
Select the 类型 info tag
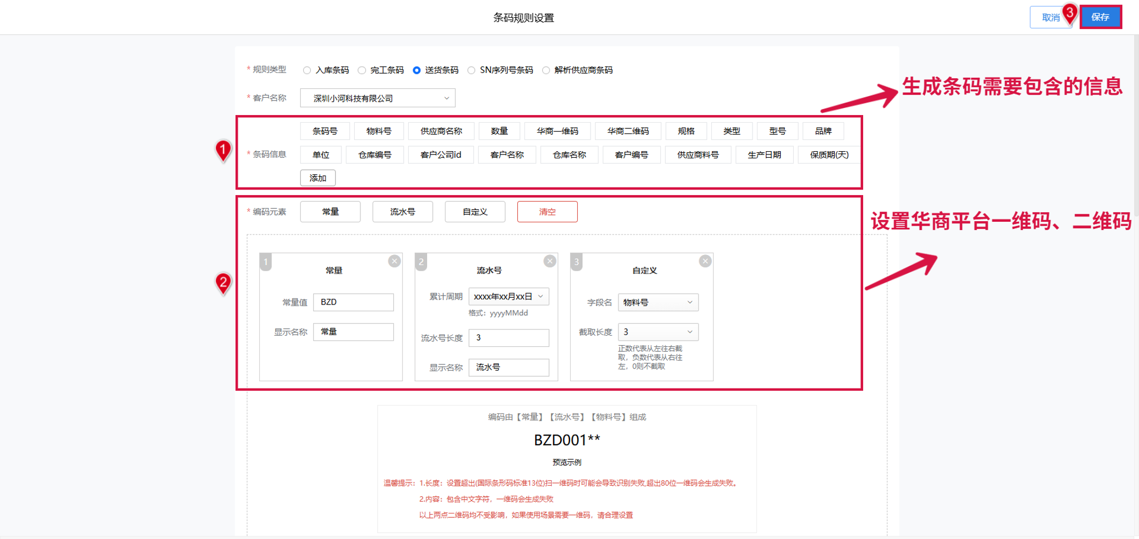(732, 131)
